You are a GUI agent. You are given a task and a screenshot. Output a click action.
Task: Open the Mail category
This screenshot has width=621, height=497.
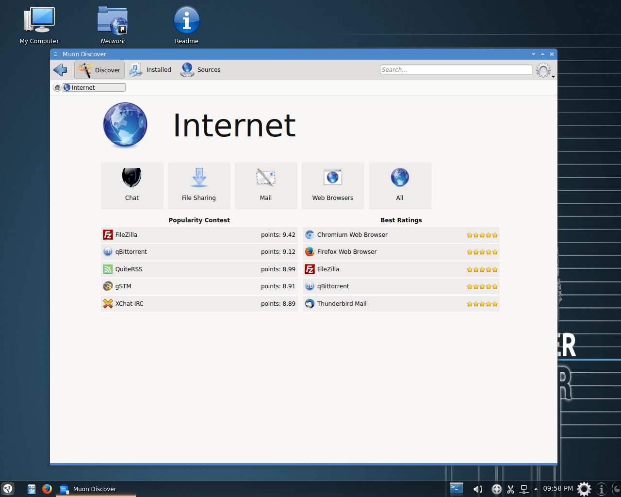click(266, 186)
